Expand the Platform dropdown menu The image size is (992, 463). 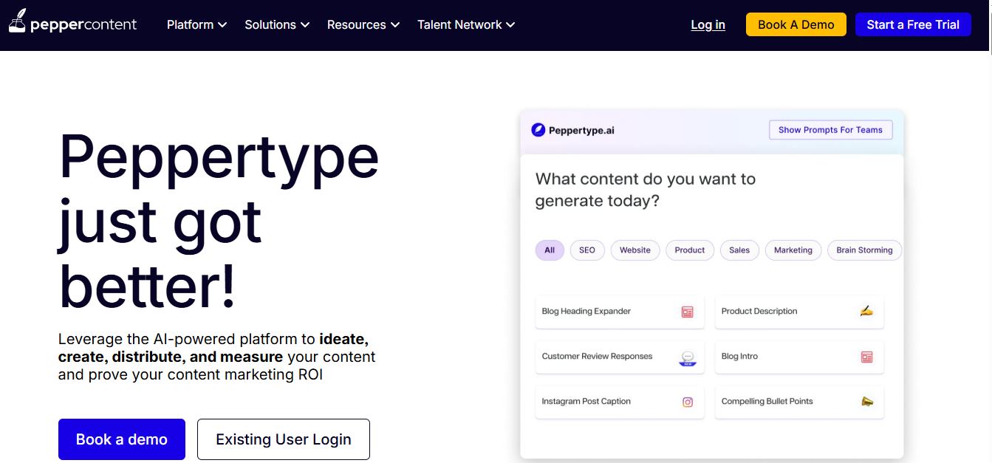pyautogui.click(x=197, y=25)
